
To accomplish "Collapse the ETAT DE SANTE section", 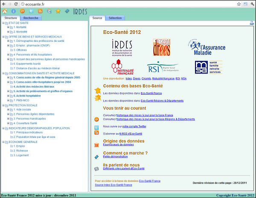I will (3, 23).
